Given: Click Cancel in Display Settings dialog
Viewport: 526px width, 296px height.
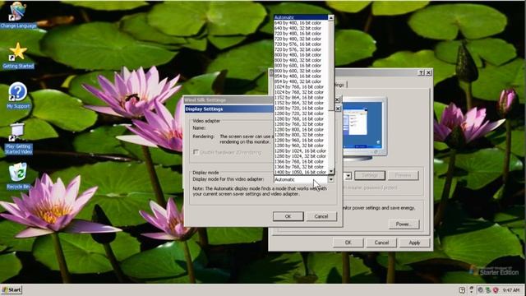Looking at the screenshot, I should tap(321, 216).
